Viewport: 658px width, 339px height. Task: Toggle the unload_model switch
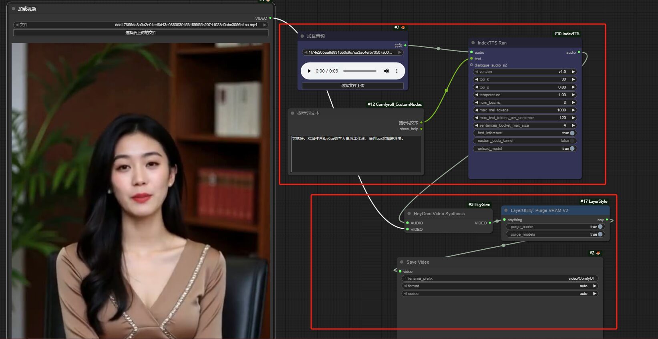pos(572,148)
